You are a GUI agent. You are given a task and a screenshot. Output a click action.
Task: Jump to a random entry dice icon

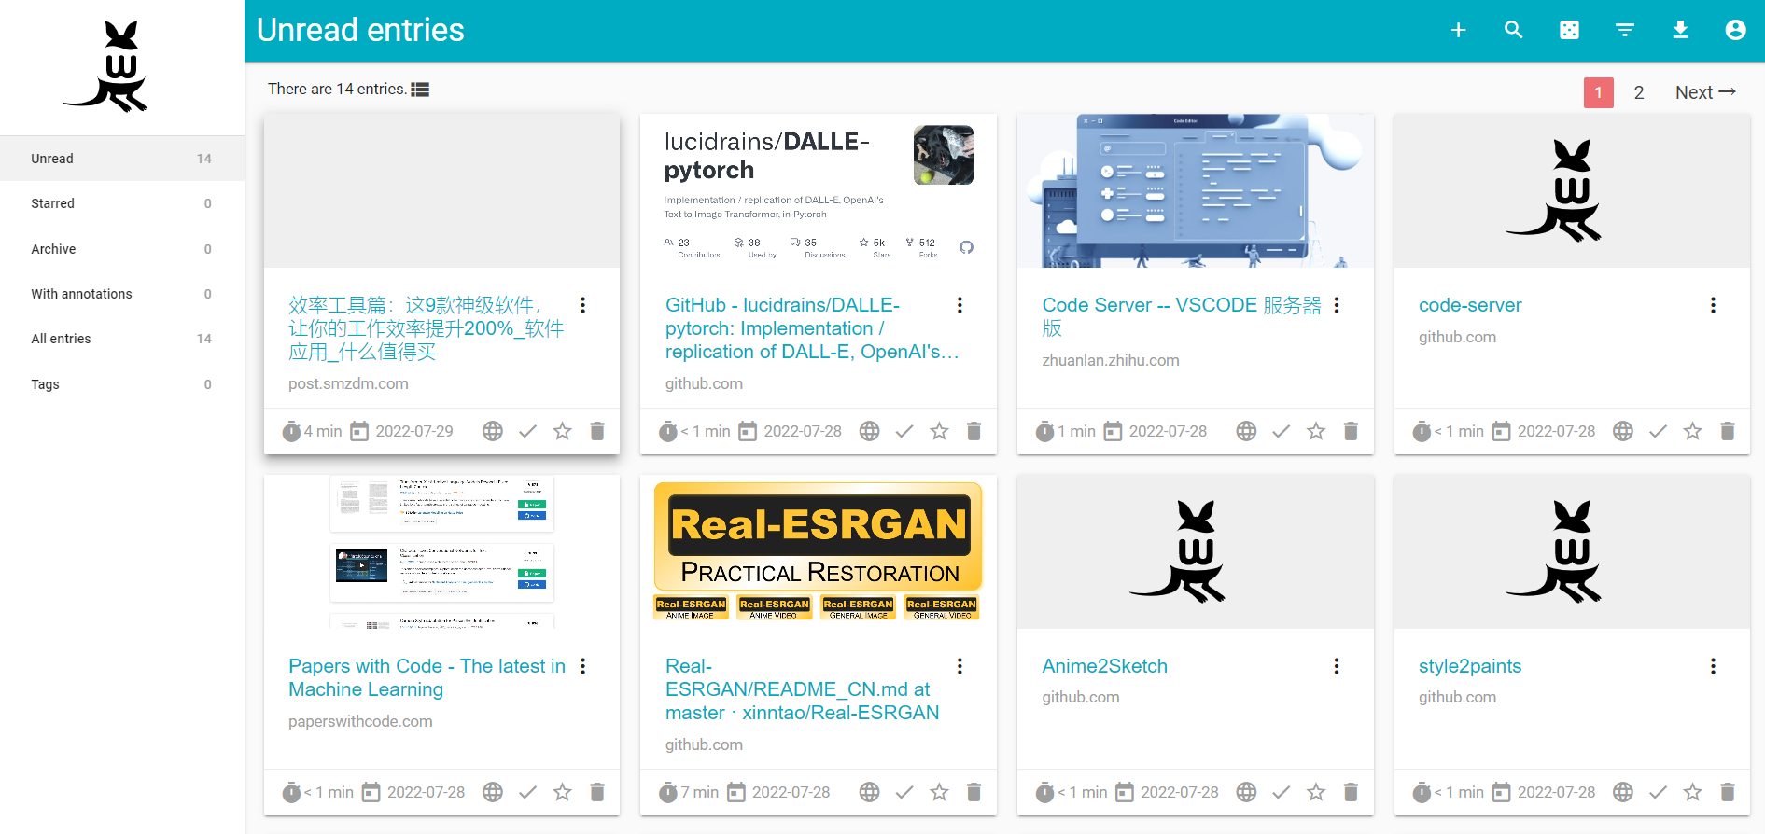click(x=1569, y=30)
